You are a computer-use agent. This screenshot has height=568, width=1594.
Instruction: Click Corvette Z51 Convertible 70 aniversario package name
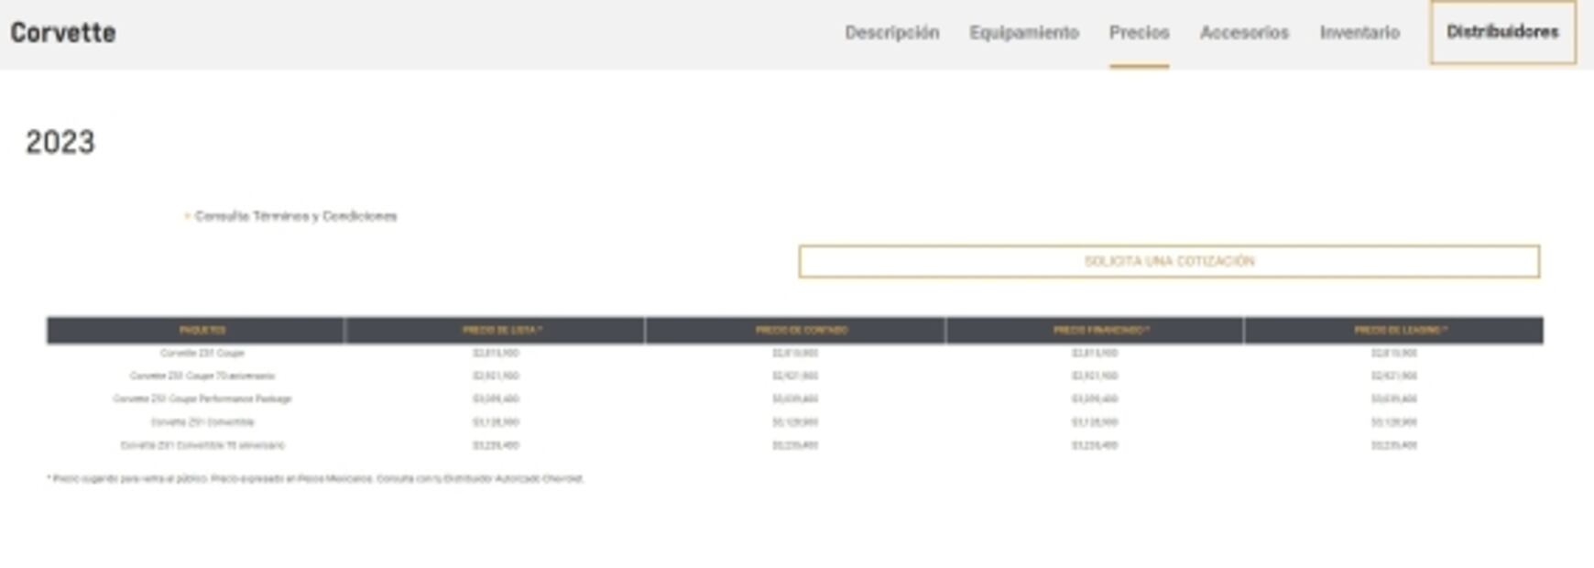202,445
